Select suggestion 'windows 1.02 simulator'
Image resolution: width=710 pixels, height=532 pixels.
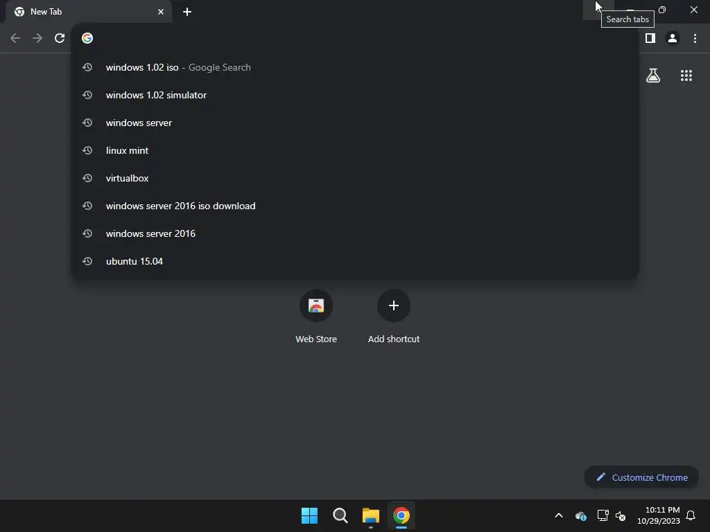coord(355,95)
